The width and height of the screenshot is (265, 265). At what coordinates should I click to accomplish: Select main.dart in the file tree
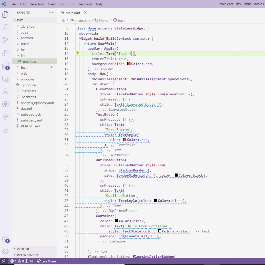pos(35,62)
